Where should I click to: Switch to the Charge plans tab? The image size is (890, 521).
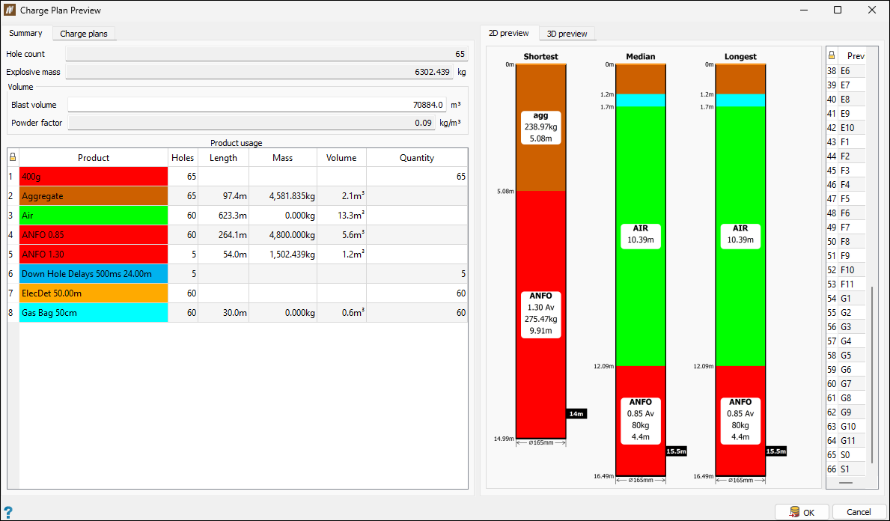(x=84, y=34)
